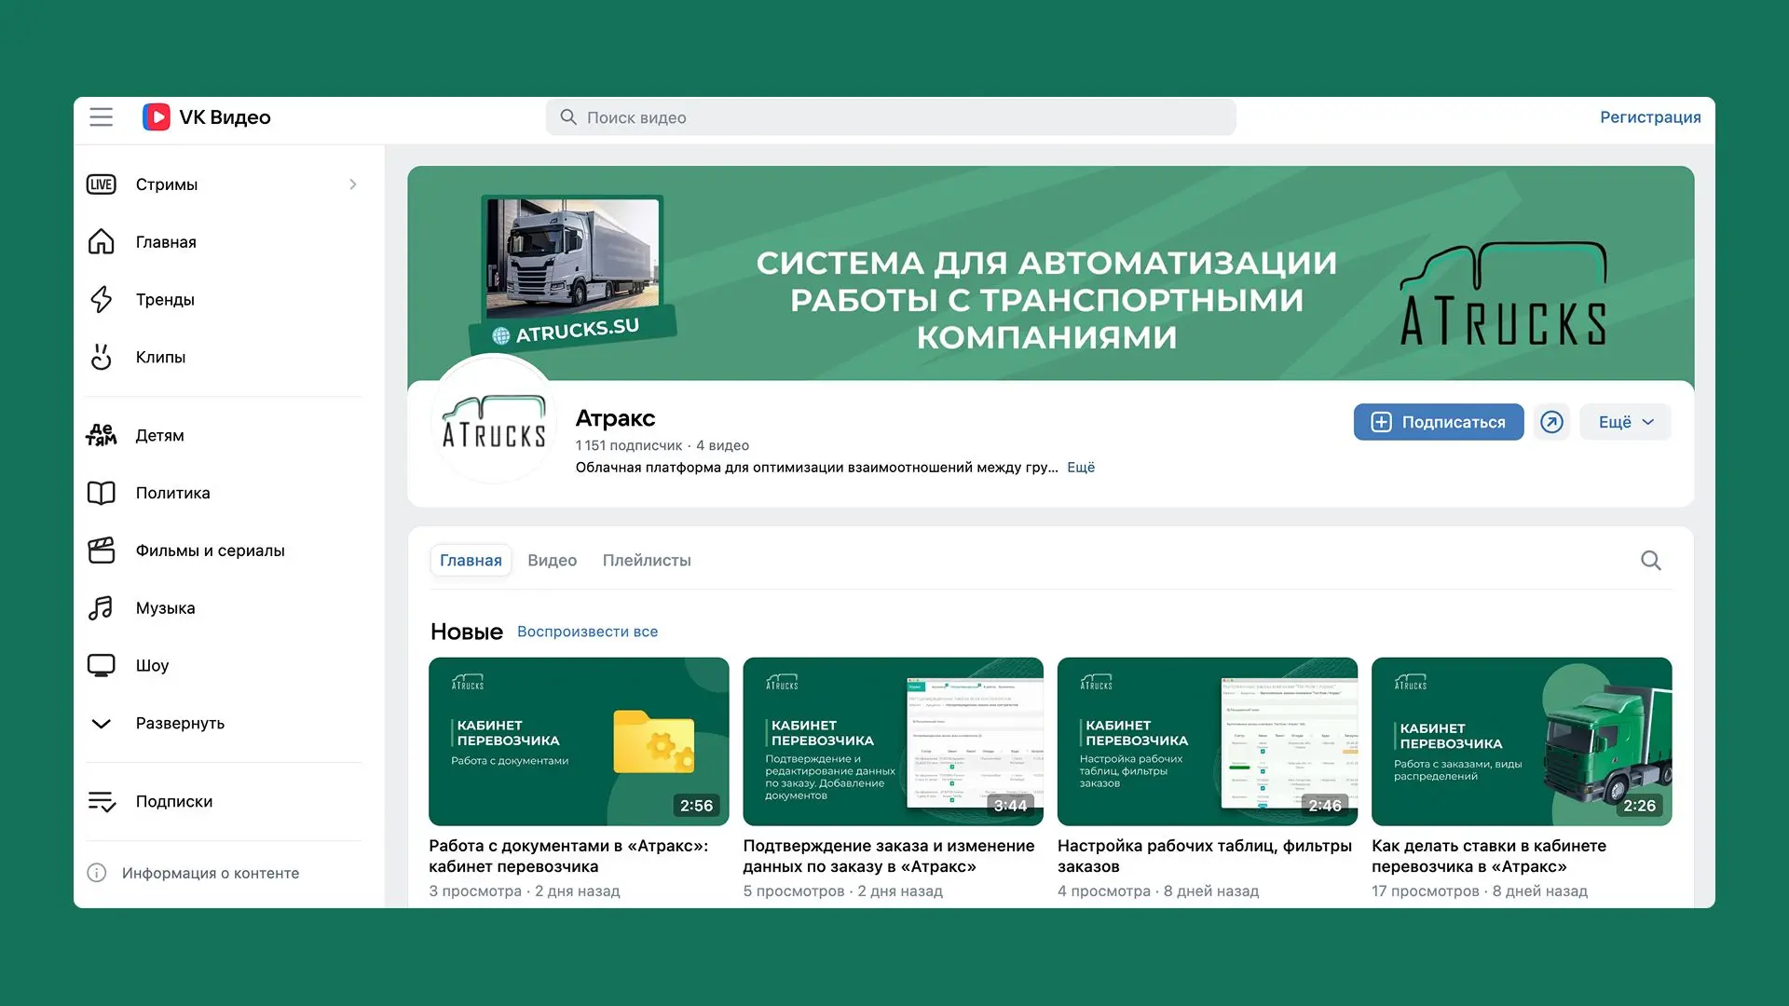The image size is (1789, 1006).
Task: Open Стримы live icon
Action: (x=101, y=184)
